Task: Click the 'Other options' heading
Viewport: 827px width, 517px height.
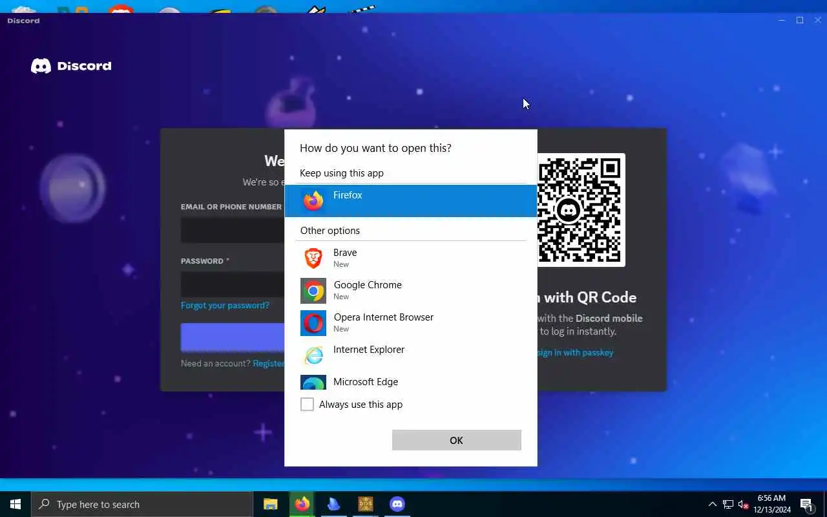Action: coord(330,230)
